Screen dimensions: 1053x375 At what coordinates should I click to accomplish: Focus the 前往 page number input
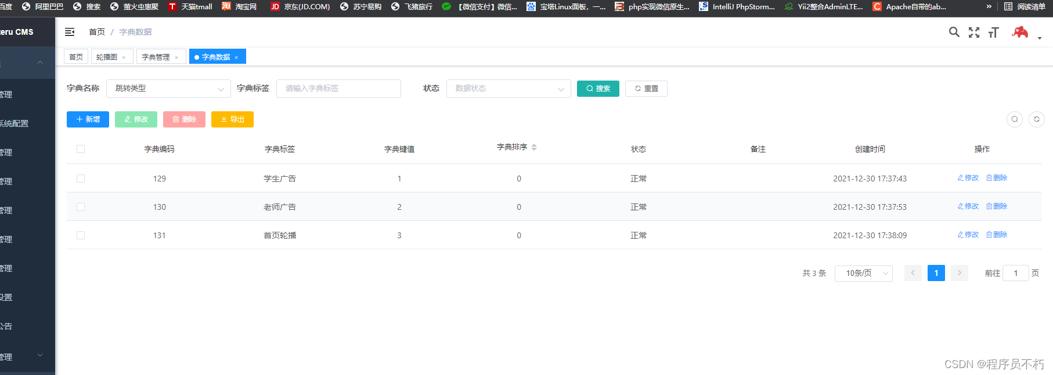(1016, 273)
